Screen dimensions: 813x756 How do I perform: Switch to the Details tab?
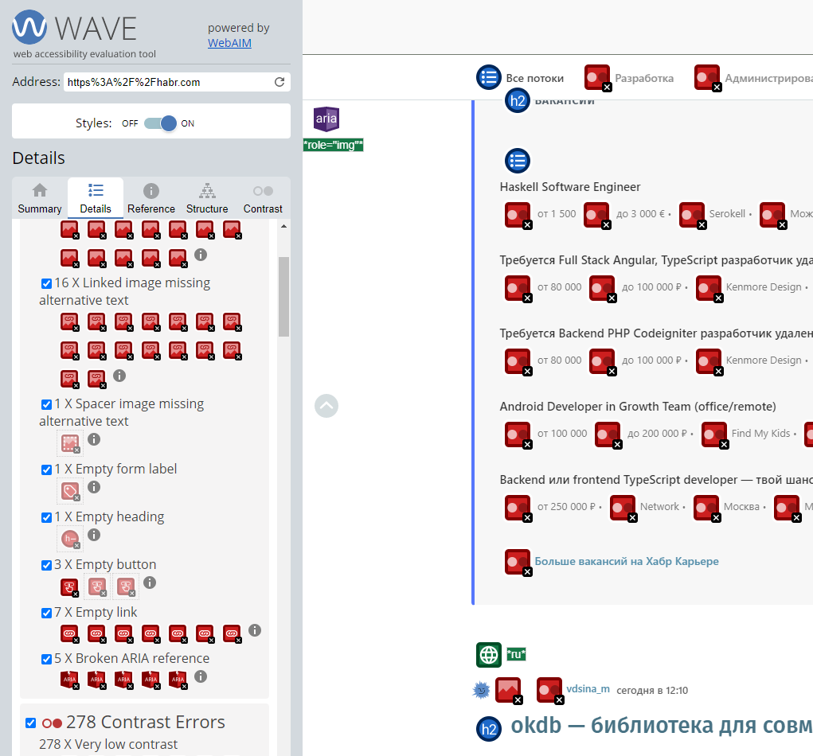click(96, 198)
